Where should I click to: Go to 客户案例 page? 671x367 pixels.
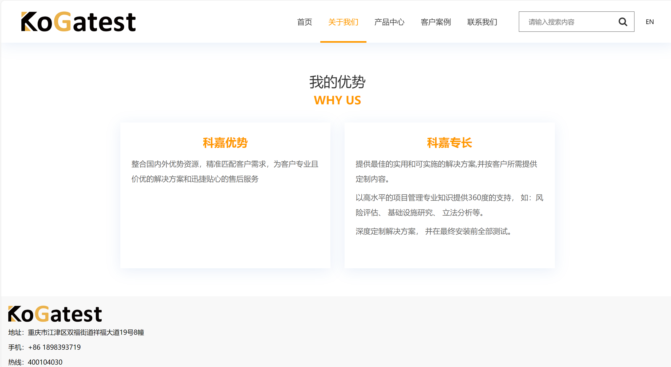pyautogui.click(x=436, y=22)
